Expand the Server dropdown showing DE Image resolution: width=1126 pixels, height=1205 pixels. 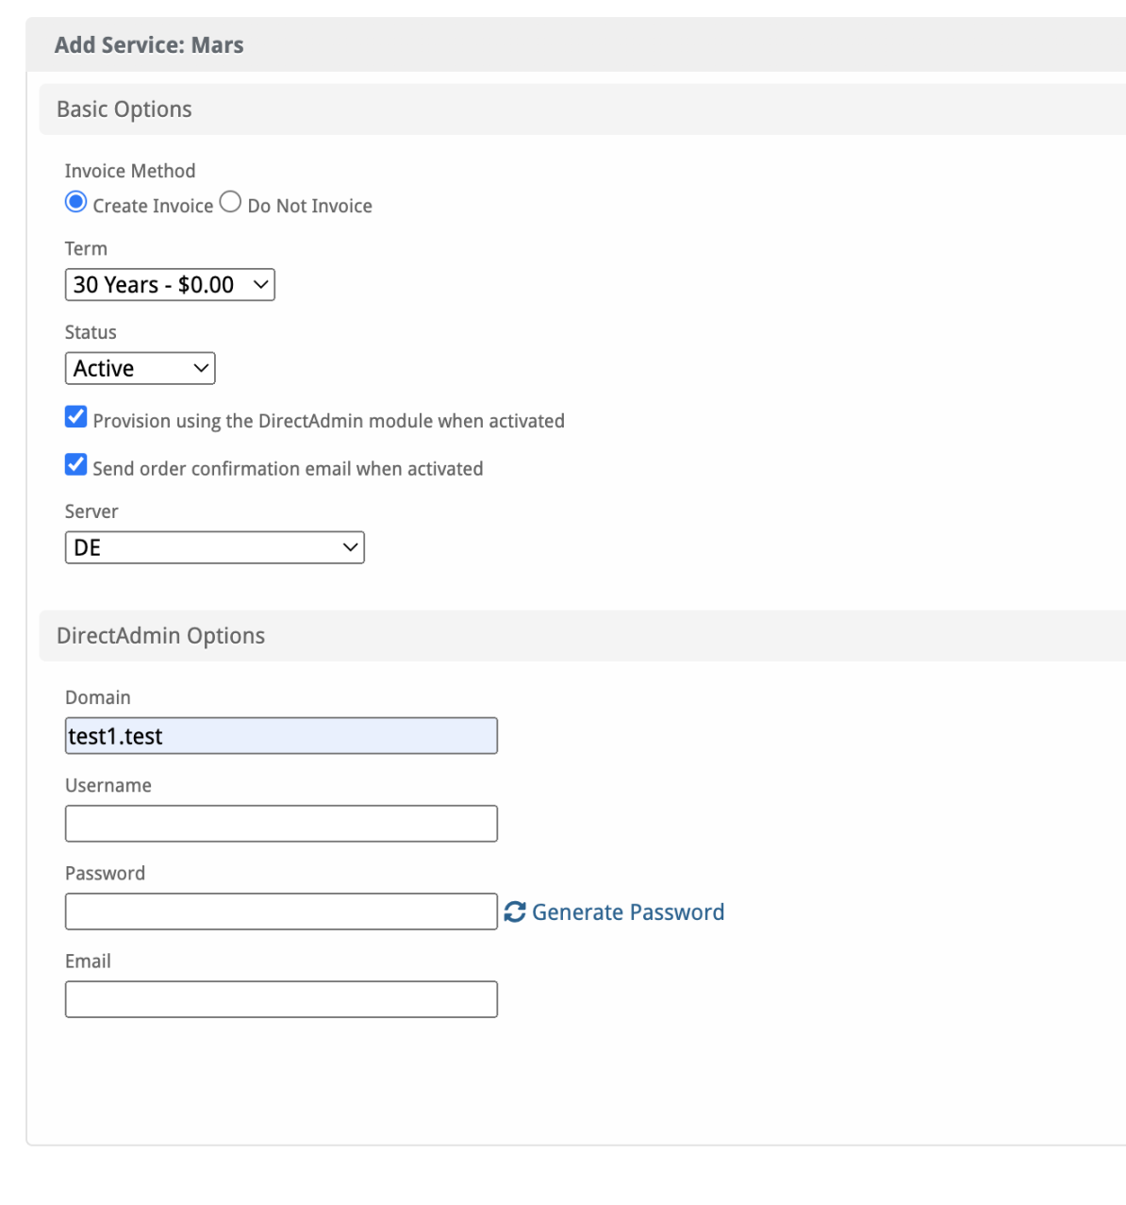(x=215, y=547)
